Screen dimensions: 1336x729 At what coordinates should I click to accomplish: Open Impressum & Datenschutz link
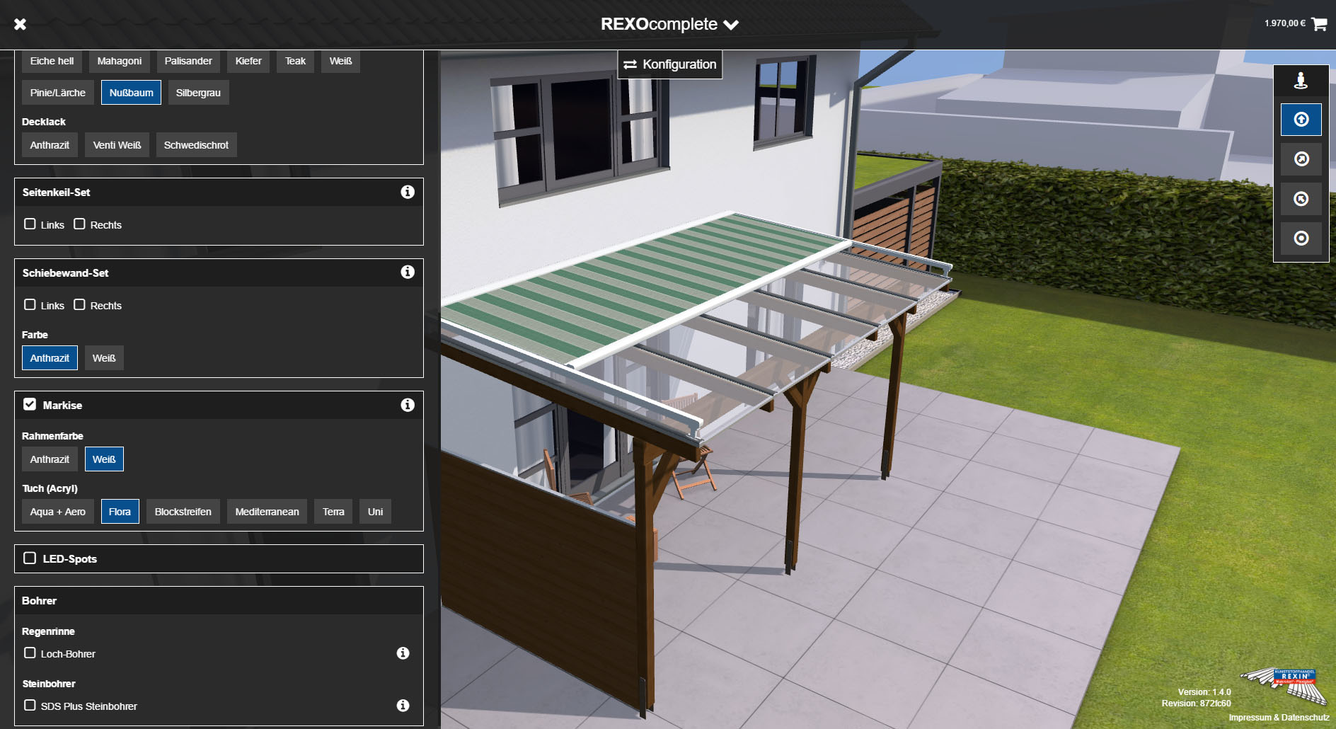tap(1279, 718)
